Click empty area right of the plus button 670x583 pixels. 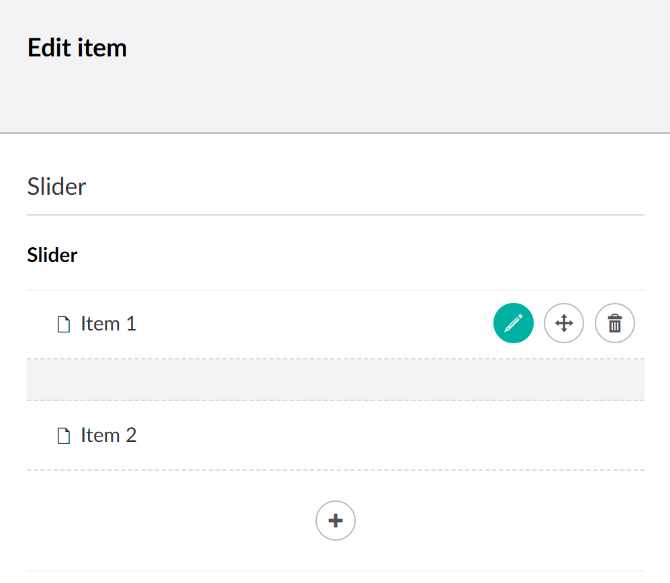pyautogui.click(x=500, y=521)
